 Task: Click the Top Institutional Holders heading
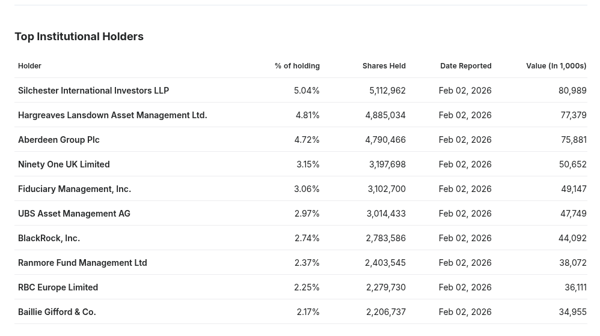click(79, 36)
